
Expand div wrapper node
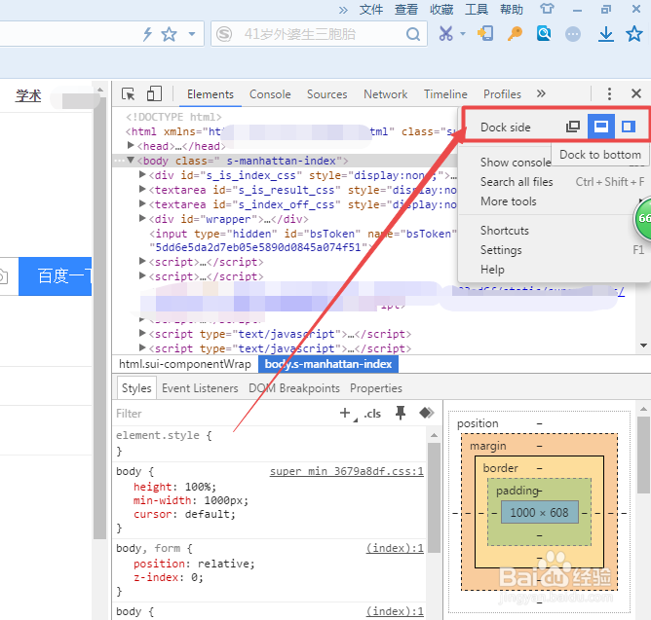pos(142,218)
